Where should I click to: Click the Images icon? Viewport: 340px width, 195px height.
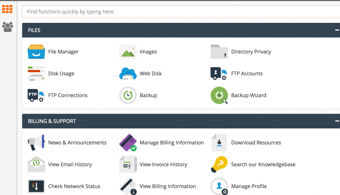pos(128,51)
